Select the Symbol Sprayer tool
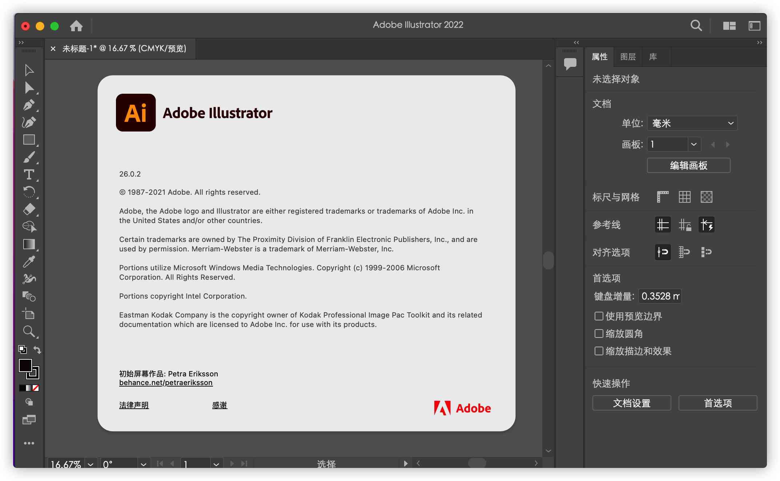This screenshot has height=481, width=780. pos(29,279)
